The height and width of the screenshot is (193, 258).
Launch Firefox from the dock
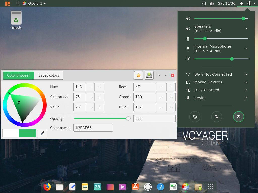47,187
